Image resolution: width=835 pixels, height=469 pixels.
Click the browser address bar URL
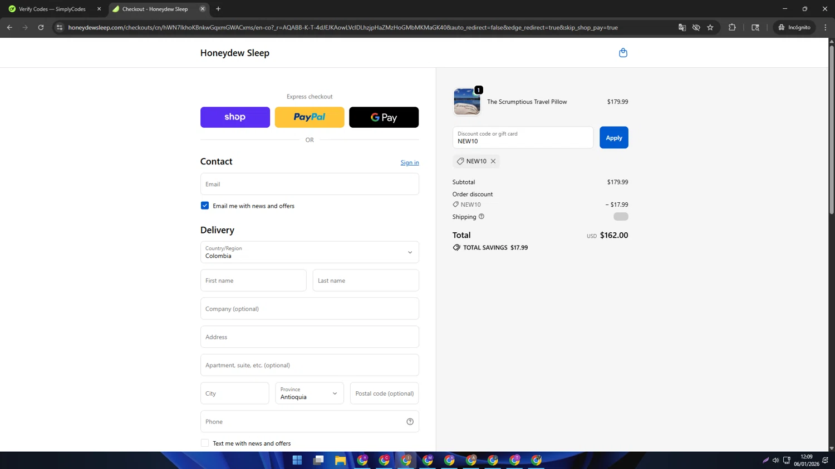click(x=343, y=27)
